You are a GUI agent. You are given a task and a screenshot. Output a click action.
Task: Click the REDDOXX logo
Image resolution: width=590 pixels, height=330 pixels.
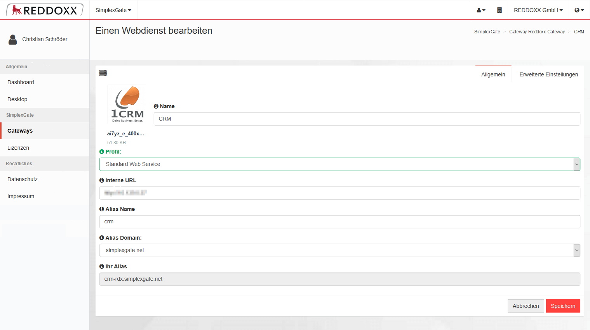[x=45, y=10]
